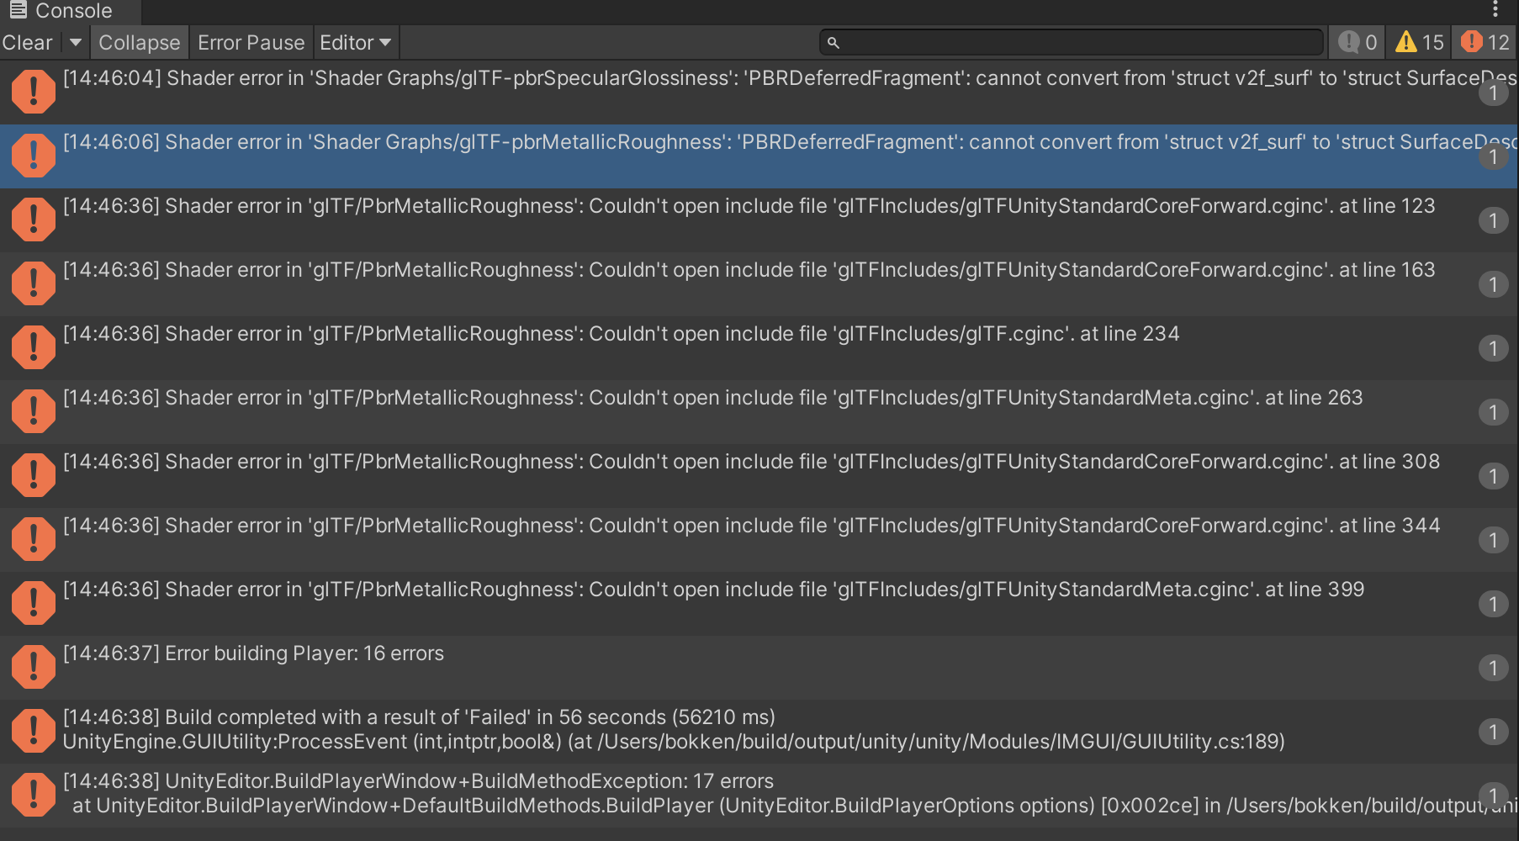
Task: Click the error icon beside 'Error building Player'
Action: pos(34,666)
